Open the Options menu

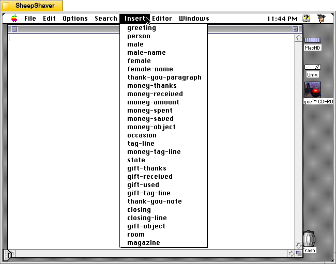pos(75,19)
